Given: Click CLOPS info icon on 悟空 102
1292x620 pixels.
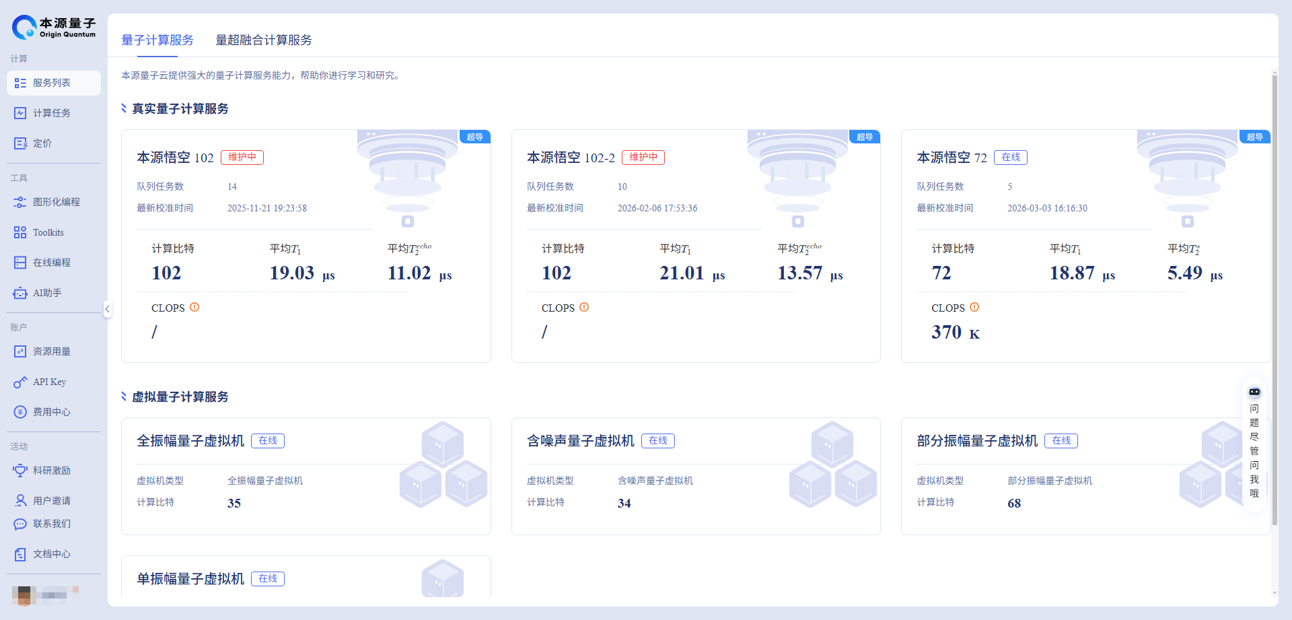Looking at the screenshot, I should click(x=194, y=308).
